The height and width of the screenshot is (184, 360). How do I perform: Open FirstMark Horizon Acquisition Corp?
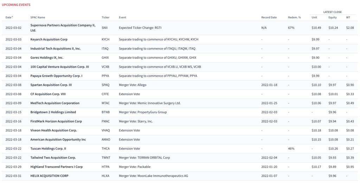pos(56,121)
